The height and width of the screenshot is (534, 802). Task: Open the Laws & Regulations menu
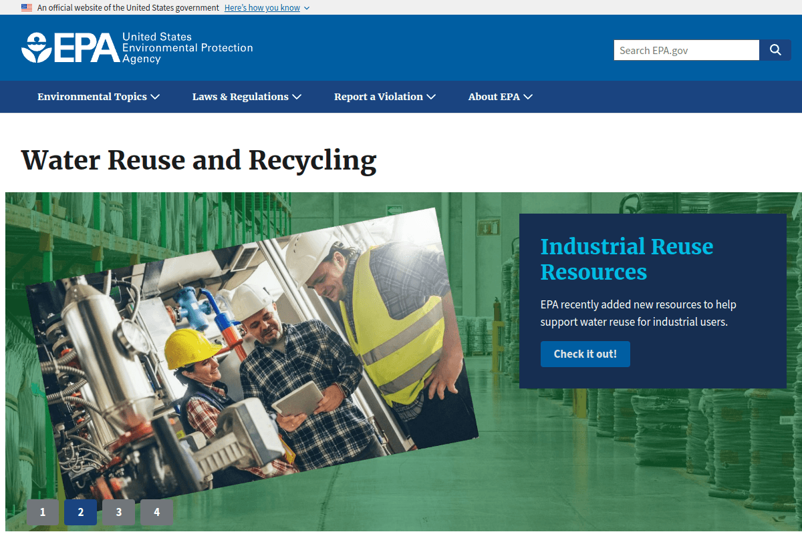[247, 97]
